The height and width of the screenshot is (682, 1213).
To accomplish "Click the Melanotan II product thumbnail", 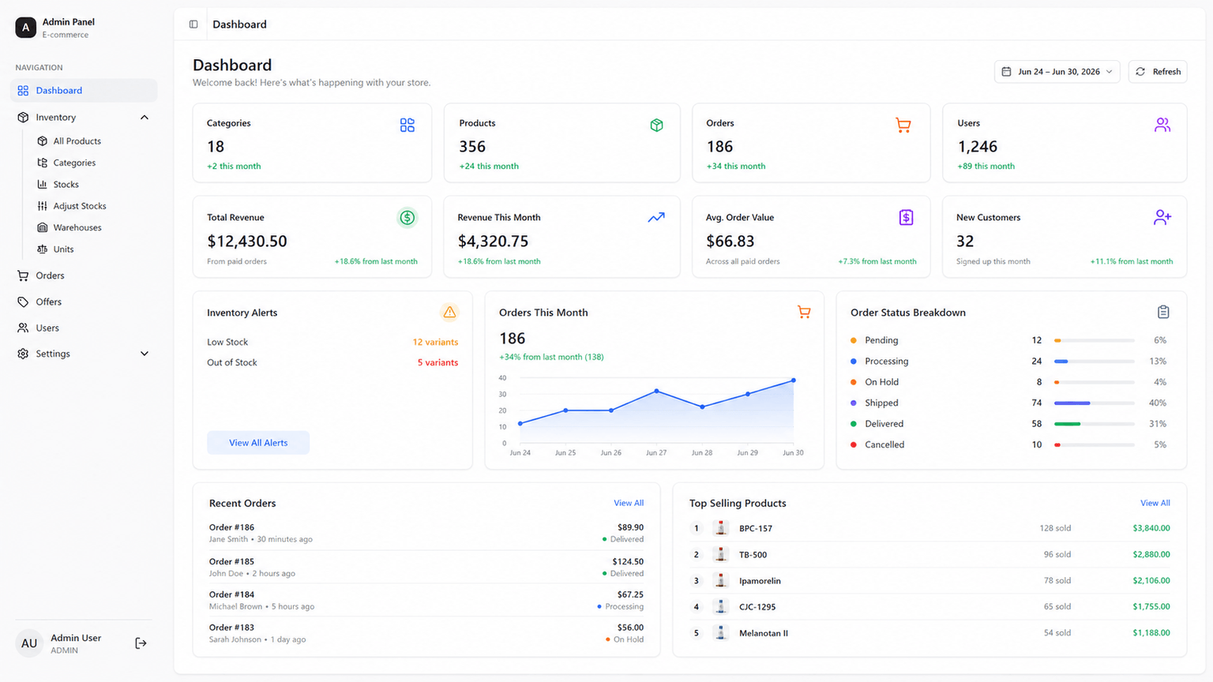I will (x=720, y=632).
